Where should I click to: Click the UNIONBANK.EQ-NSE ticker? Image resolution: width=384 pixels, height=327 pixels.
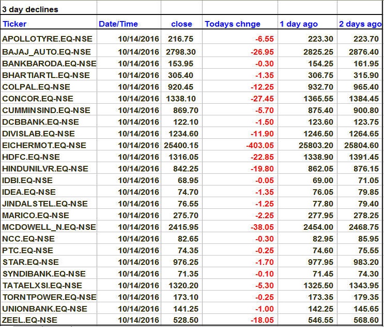pos(44,309)
